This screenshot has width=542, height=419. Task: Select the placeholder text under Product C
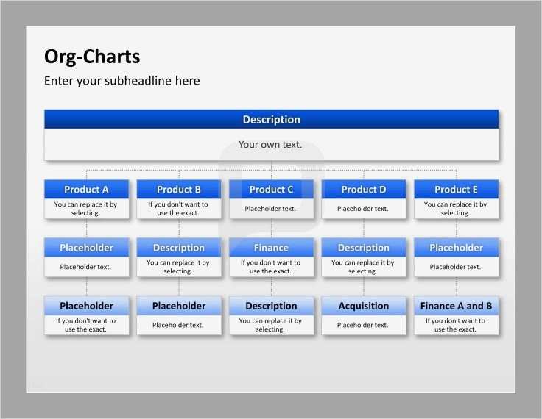coord(270,209)
